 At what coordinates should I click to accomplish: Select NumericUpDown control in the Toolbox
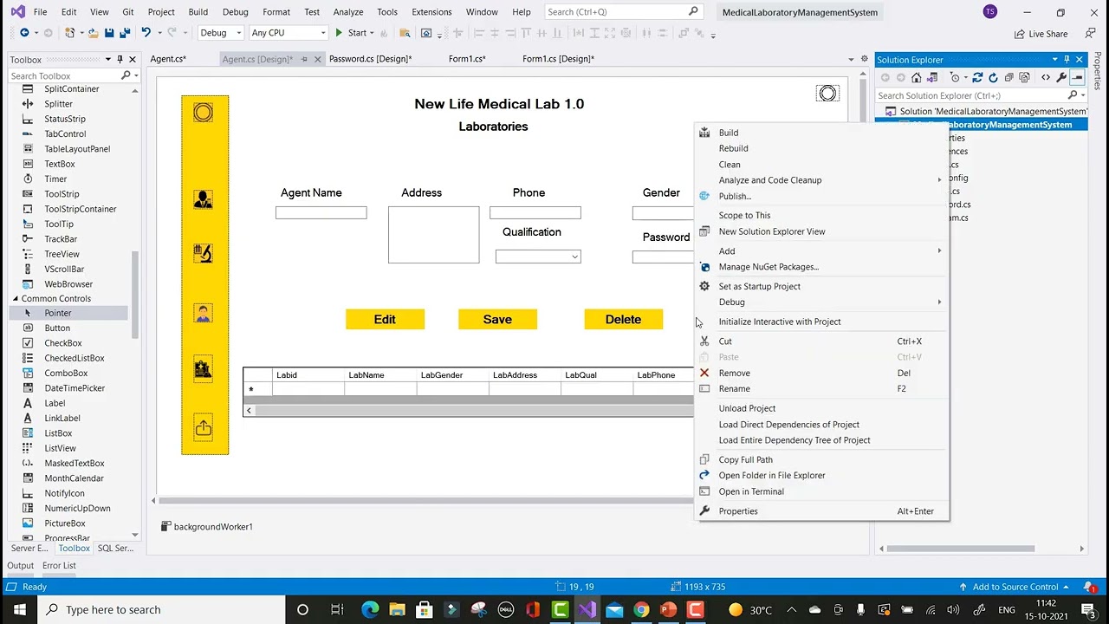tap(77, 509)
